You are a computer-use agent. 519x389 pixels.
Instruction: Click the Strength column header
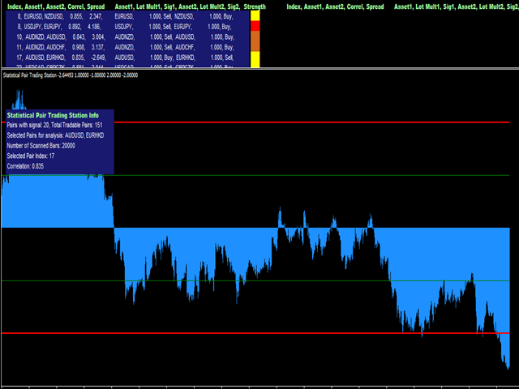pos(255,6)
